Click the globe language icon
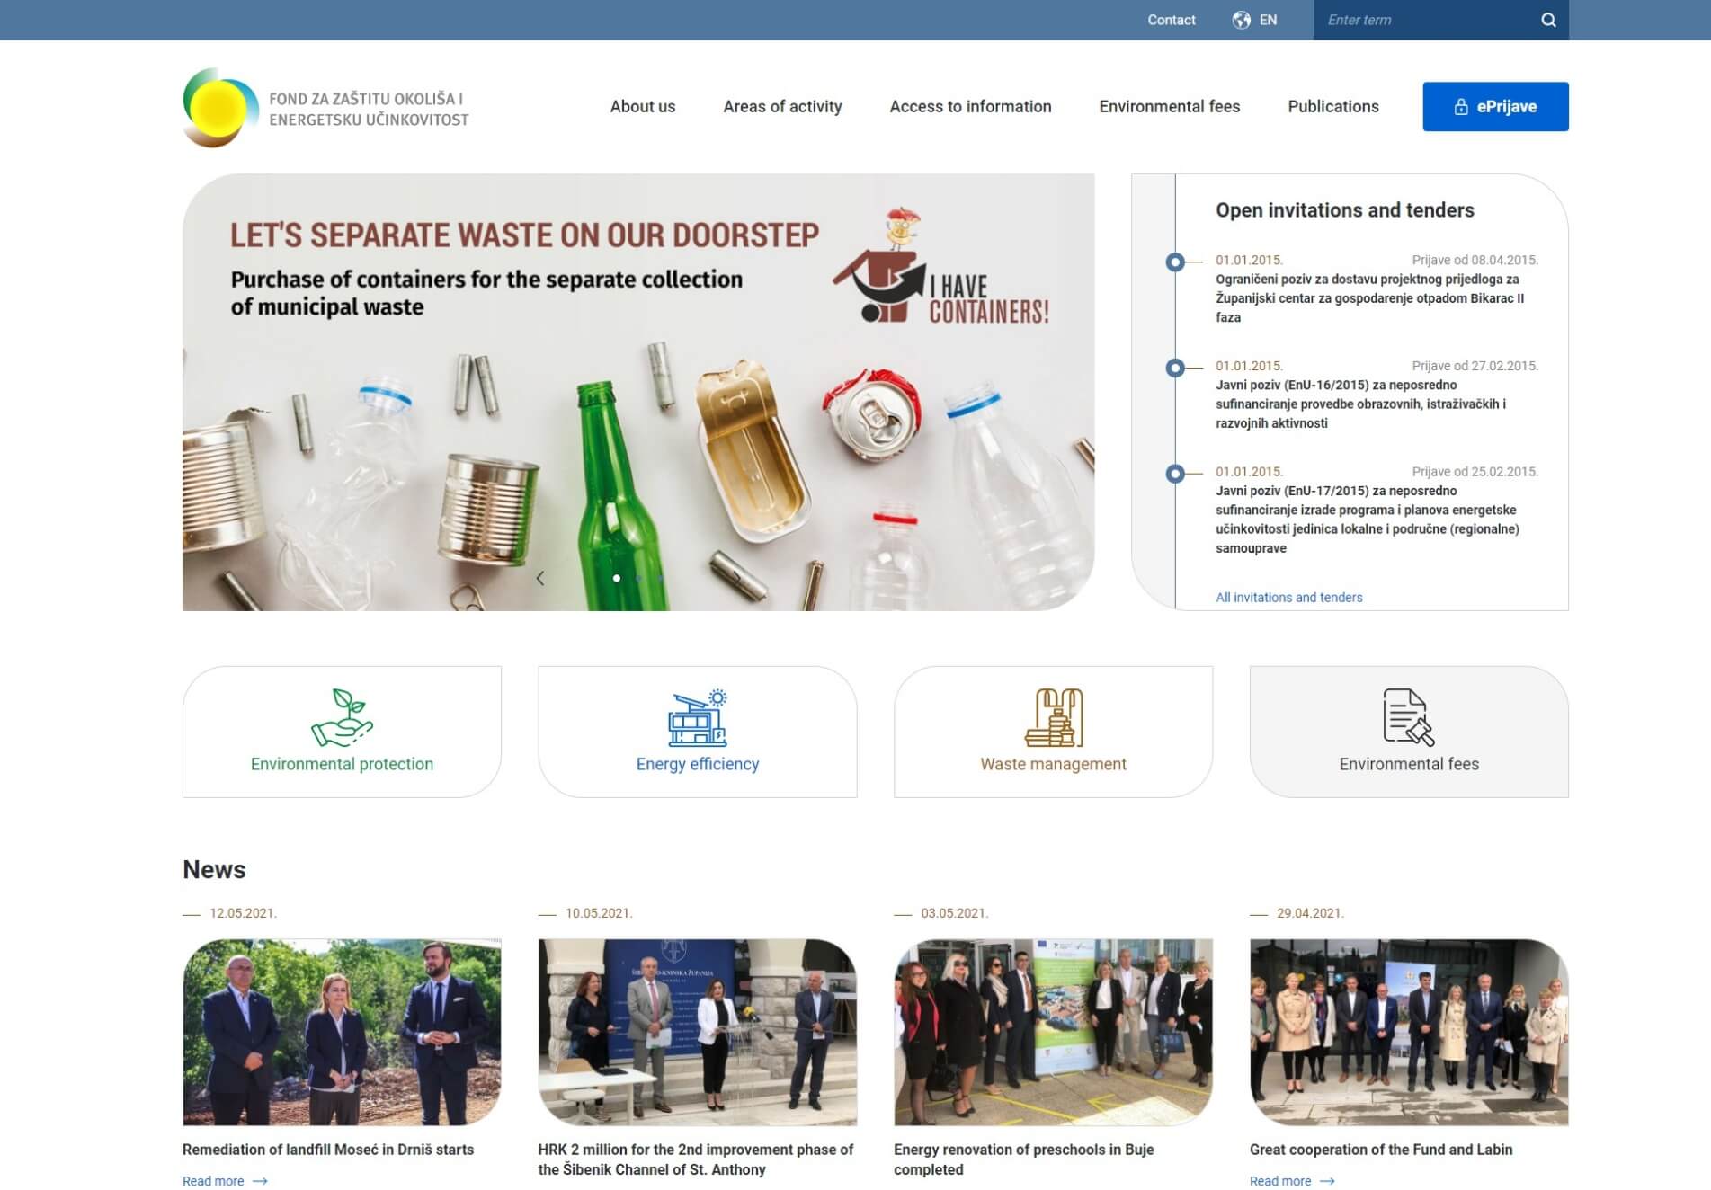The width and height of the screenshot is (1711, 1190). pyautogui.click(x=1241, y=20)
